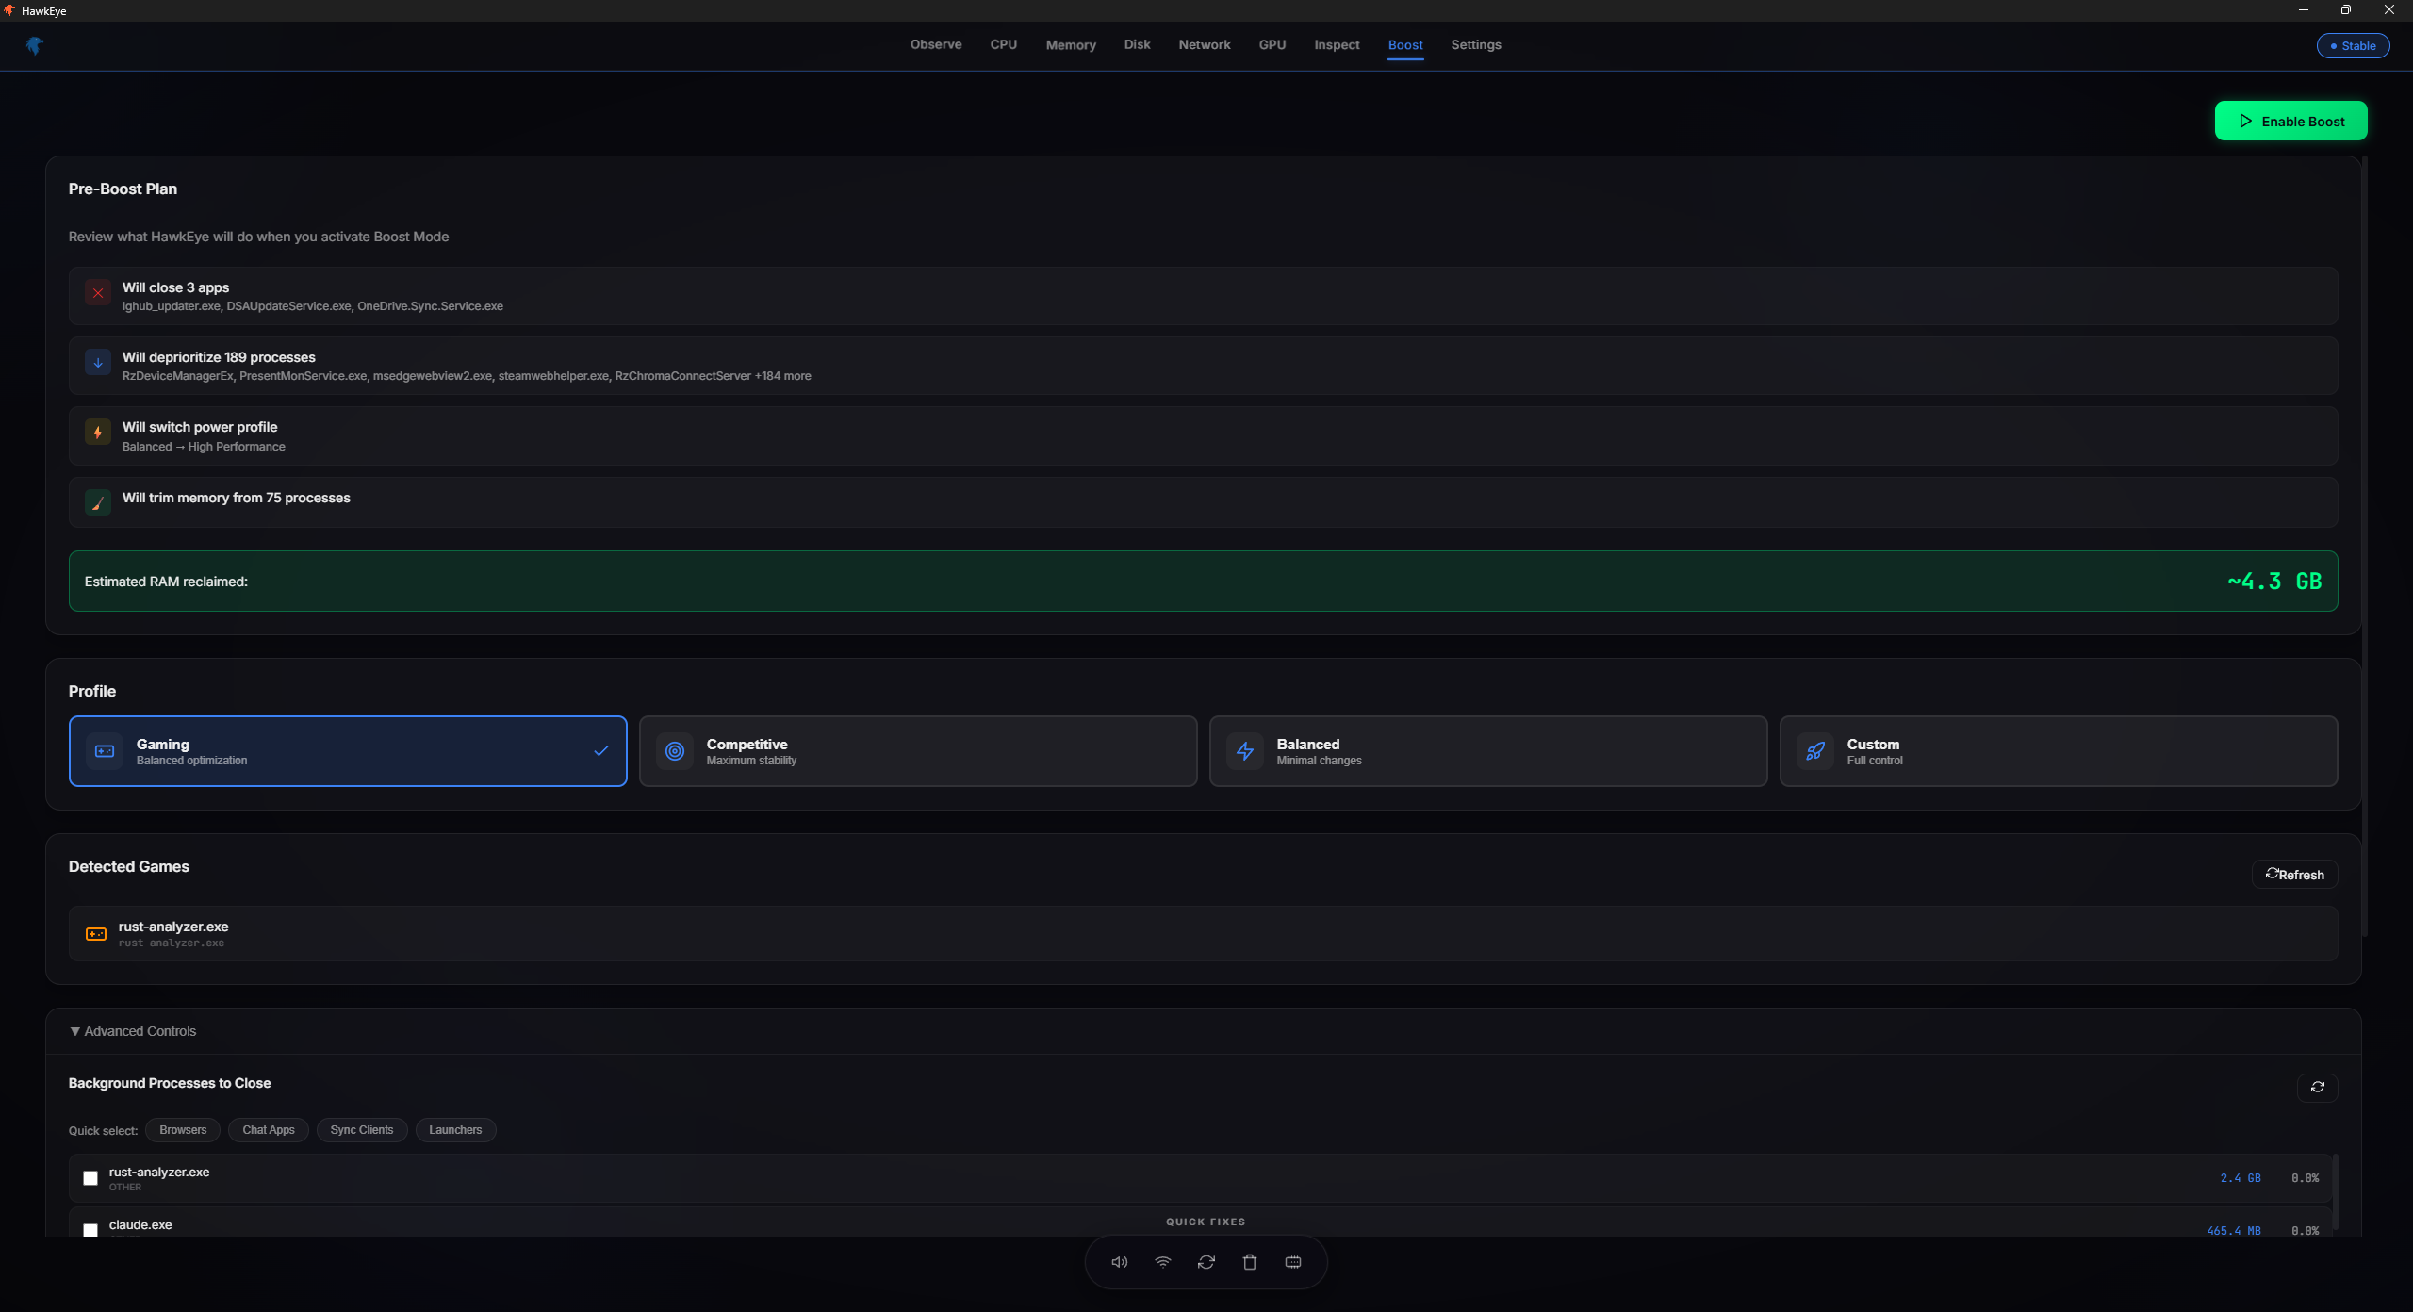2413x1312 pixels.
Task: Click the speaker audio quick fix icon
Action: [x=1119, y=1262]
